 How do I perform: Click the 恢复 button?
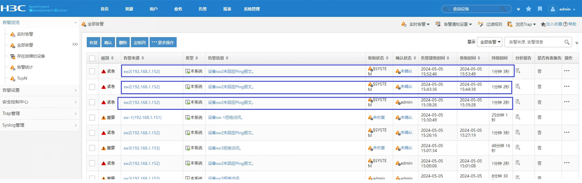coord(93,42)
